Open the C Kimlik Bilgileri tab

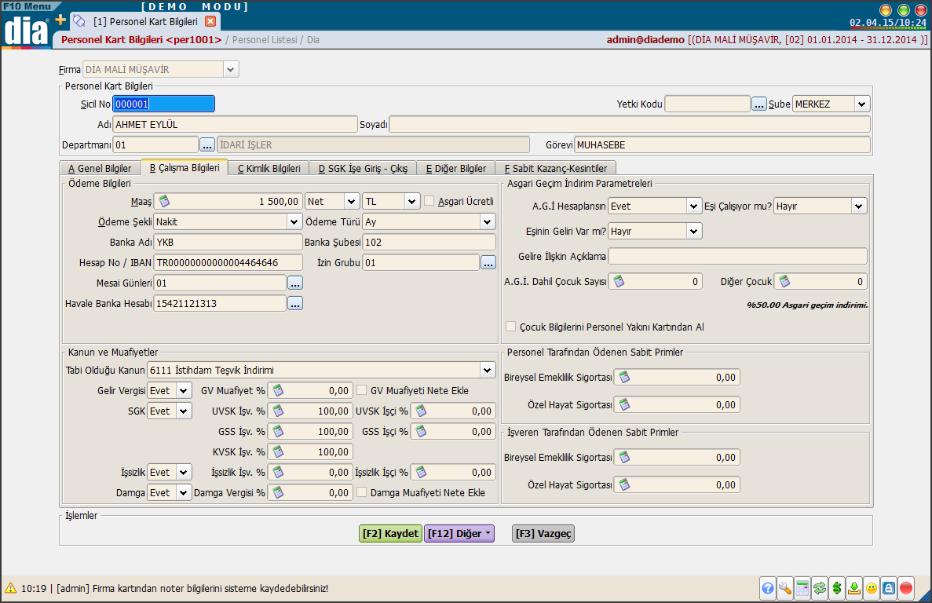pyautogui.click(x=269, y=168)
